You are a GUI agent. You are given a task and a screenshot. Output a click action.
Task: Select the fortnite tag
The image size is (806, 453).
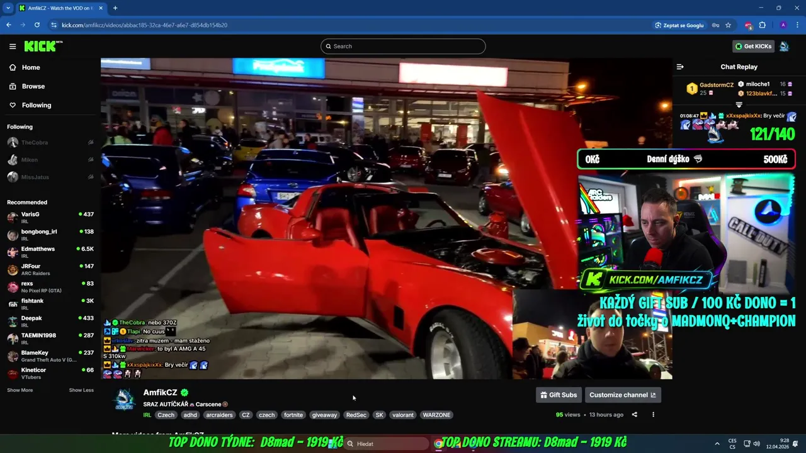tap(293, 415)
